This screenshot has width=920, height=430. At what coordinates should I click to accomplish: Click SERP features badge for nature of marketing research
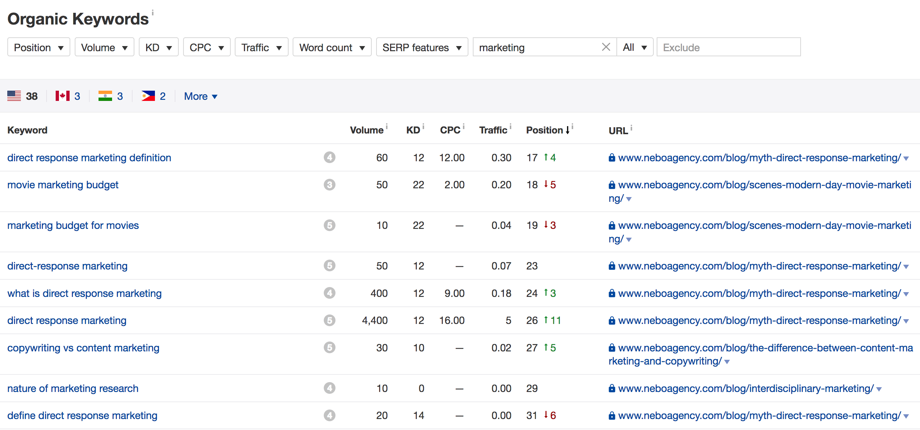click(329, 388)
